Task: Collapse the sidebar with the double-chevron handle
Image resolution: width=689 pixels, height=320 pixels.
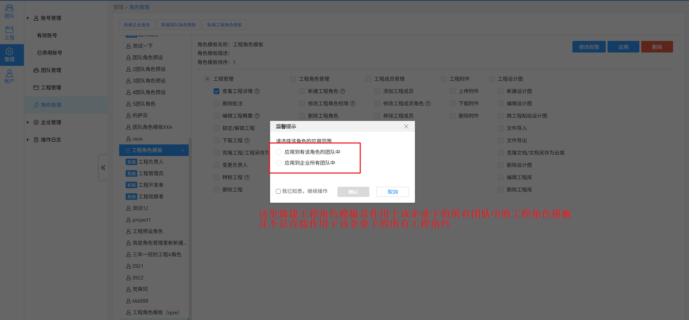Action: point(103,168)
